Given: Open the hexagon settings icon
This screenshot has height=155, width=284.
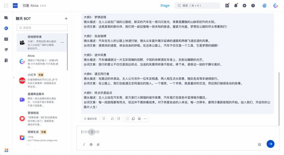Looking at the screenshot, I should [x=245, y=6].
